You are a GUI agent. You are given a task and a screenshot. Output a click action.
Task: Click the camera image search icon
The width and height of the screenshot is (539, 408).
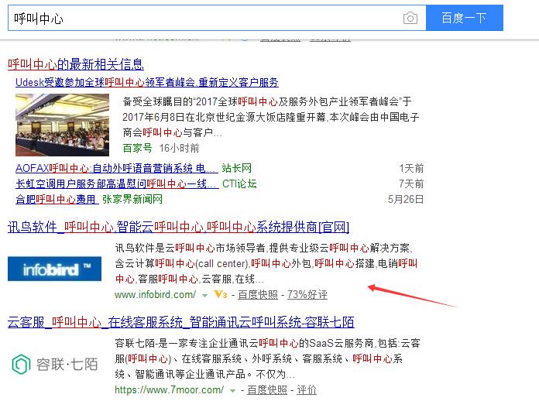pyautogui.click(x=410, y=18)
